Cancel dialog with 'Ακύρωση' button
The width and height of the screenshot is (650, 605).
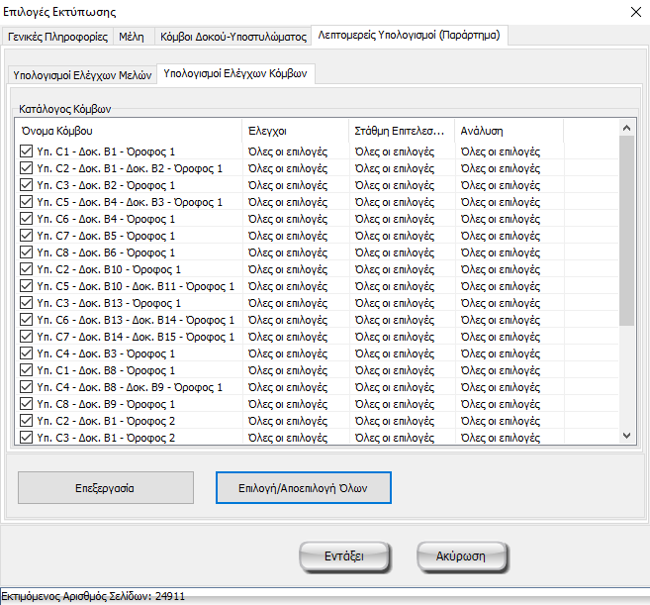463,556
